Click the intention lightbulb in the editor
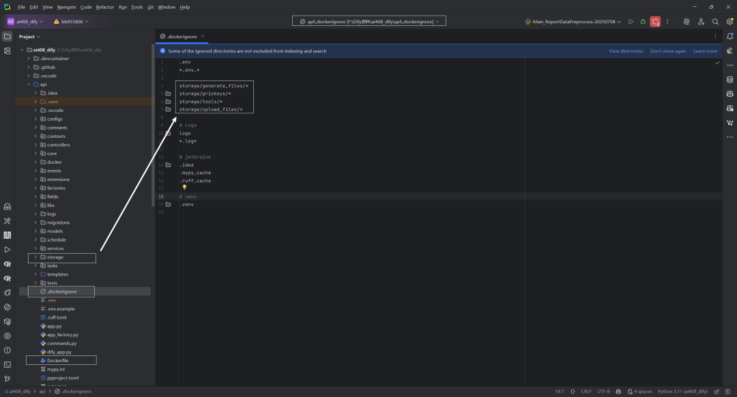 coord(184,188)
